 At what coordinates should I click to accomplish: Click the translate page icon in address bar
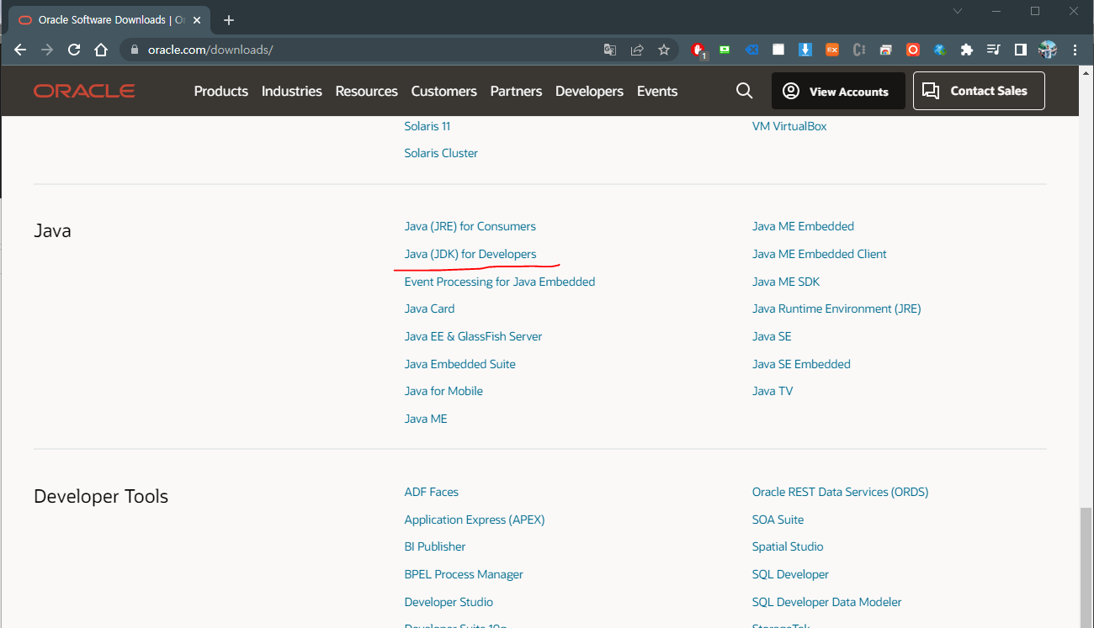click(x=610, y=50)
